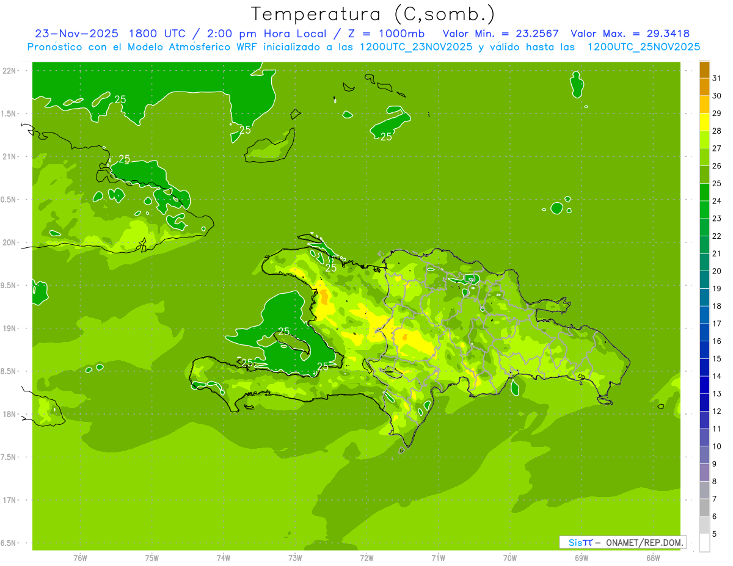Click the '71W' longitude axis label
This screenshot has width=733, height=566.
click(x=438, y=557)
